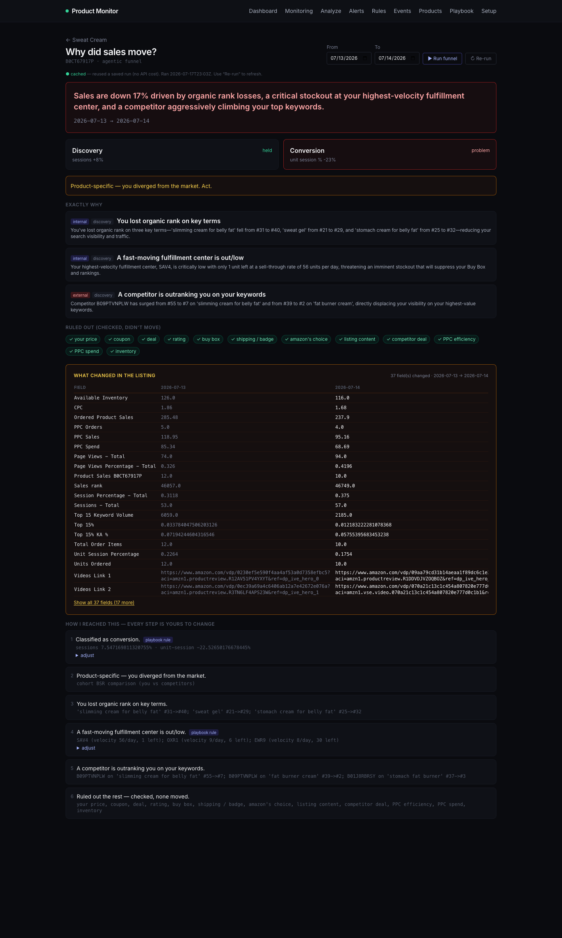Open the Alerts navigation item
This screenshot has width=562, height=938.
click(x=356, y=11)
